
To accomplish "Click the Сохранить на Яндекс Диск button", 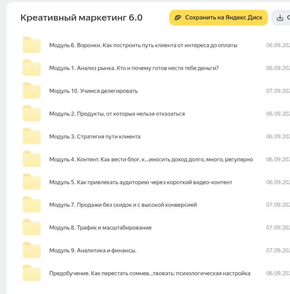I will 218,18.
